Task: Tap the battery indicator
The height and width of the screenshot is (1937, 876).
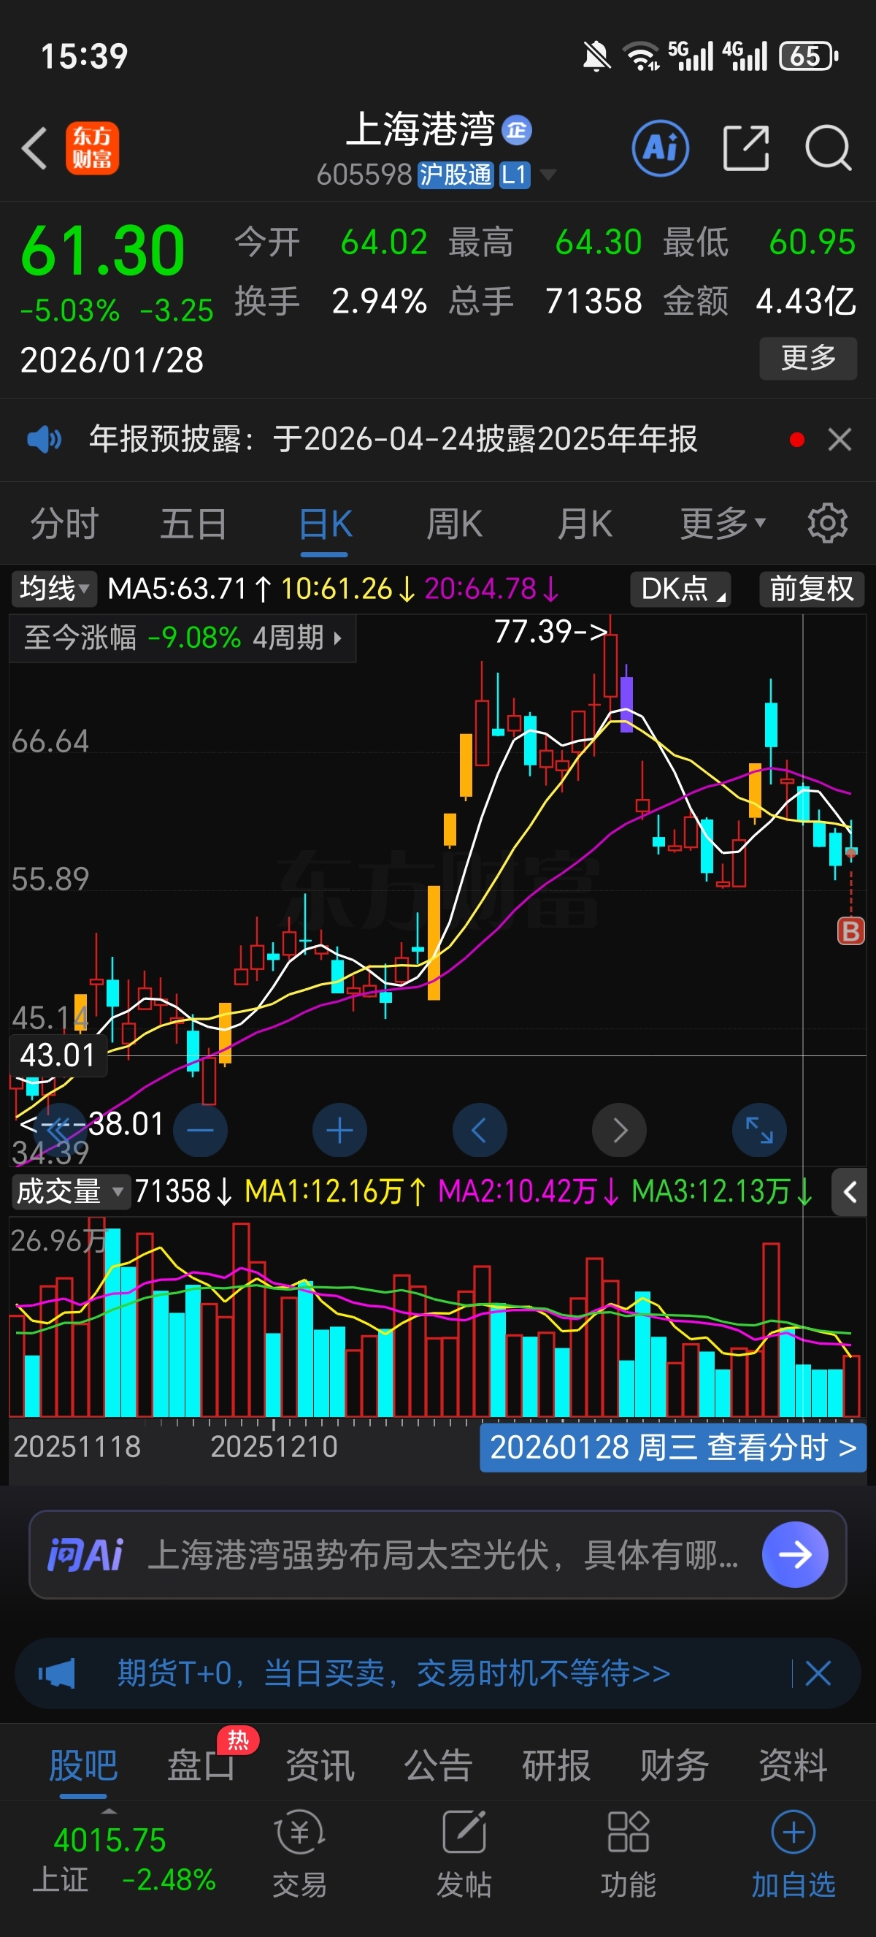Action: (808, 56)
